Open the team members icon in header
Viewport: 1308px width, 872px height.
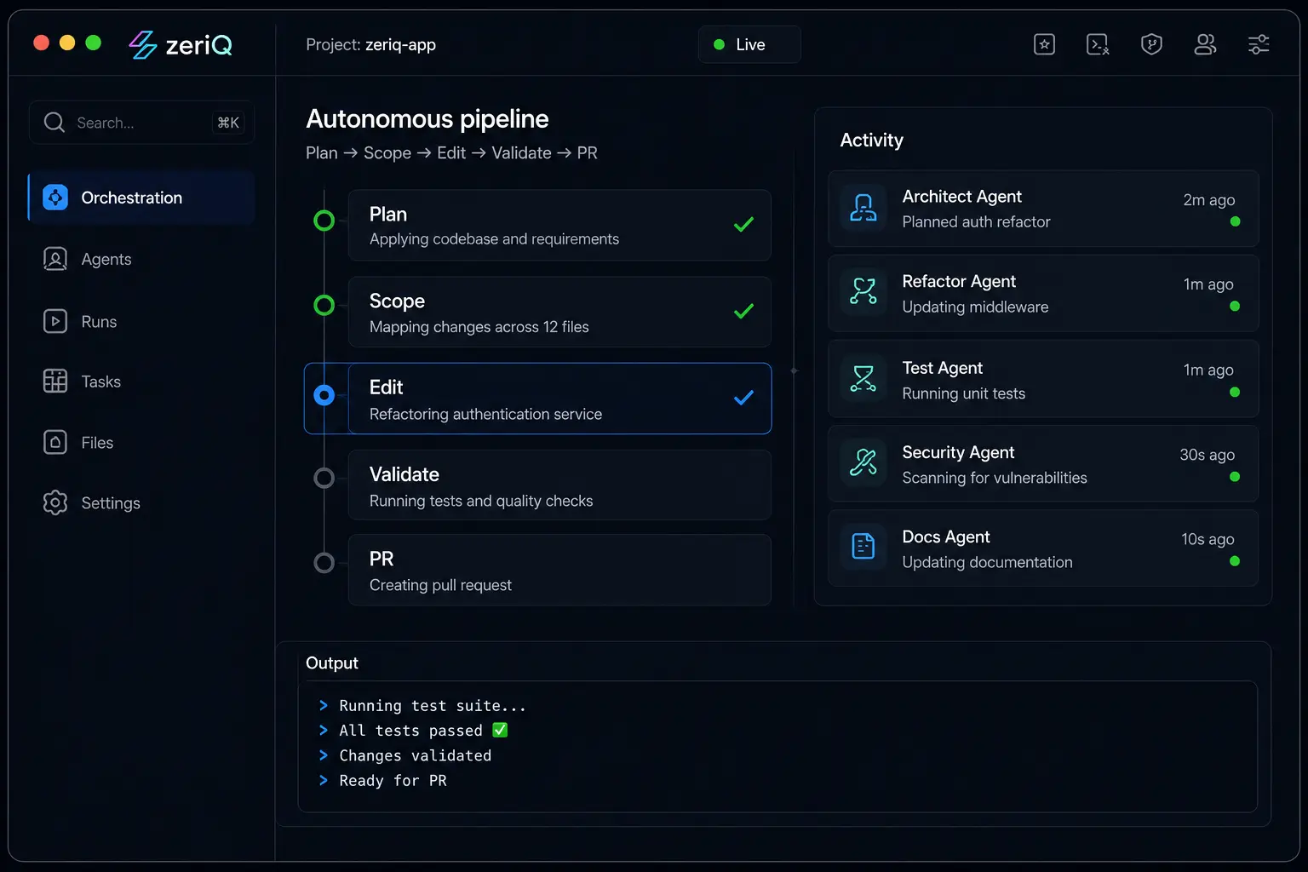tap(1205, 44)
